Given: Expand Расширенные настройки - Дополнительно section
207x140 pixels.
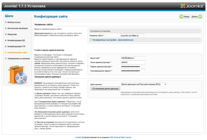Looking at the screenshot, I should [x=113, y=40].
